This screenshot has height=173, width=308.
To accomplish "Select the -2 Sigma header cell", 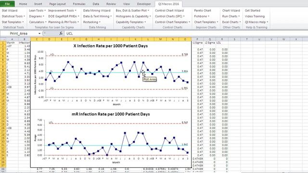I will 210,43.
